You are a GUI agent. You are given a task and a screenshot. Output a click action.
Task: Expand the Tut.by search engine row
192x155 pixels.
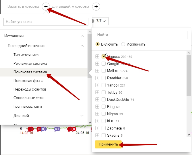click(x=97, y=92)
